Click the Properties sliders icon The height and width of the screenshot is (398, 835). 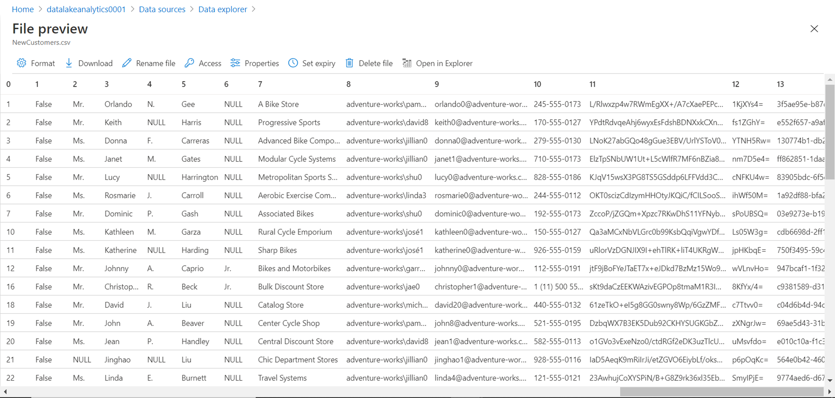pos(235,63)
